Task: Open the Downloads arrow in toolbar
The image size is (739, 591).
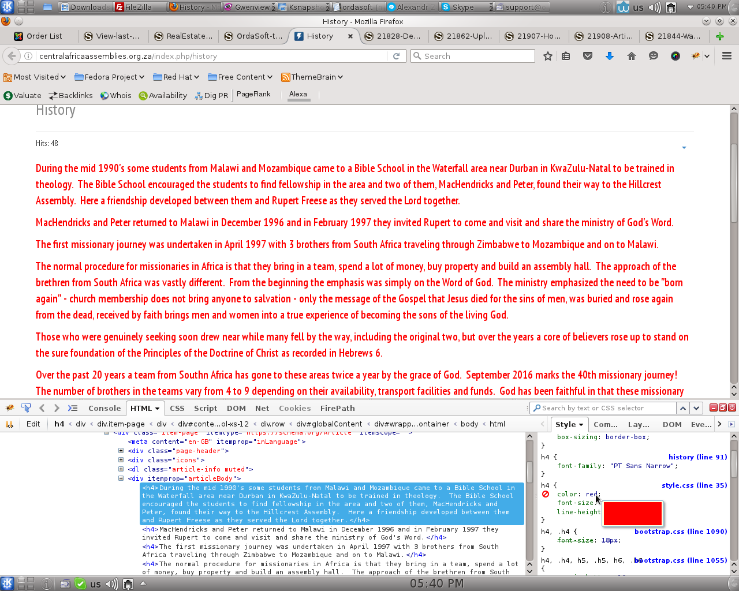Action: tap(609, 56)
